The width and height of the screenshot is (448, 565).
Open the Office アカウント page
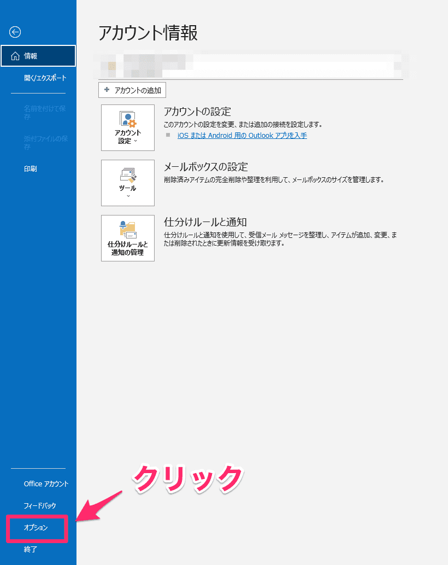click(46, 484)
